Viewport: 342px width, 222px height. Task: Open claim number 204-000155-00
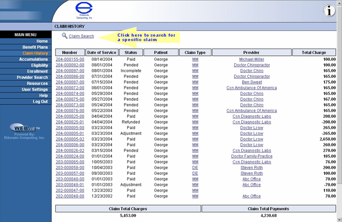(70, 59)
